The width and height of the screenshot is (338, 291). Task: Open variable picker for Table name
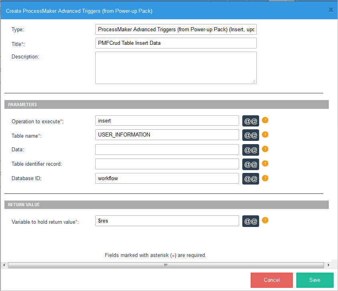250,135
